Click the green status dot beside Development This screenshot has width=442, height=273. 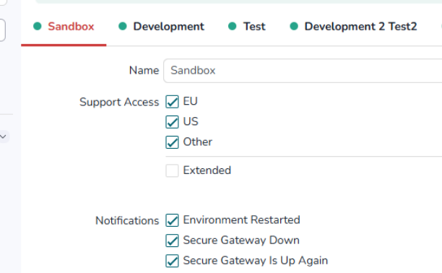(123, 26)
